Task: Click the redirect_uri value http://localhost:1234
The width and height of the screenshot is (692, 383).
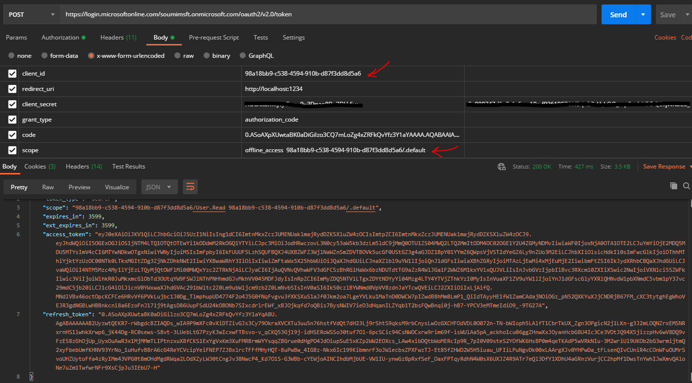Action: coord(274,89)
